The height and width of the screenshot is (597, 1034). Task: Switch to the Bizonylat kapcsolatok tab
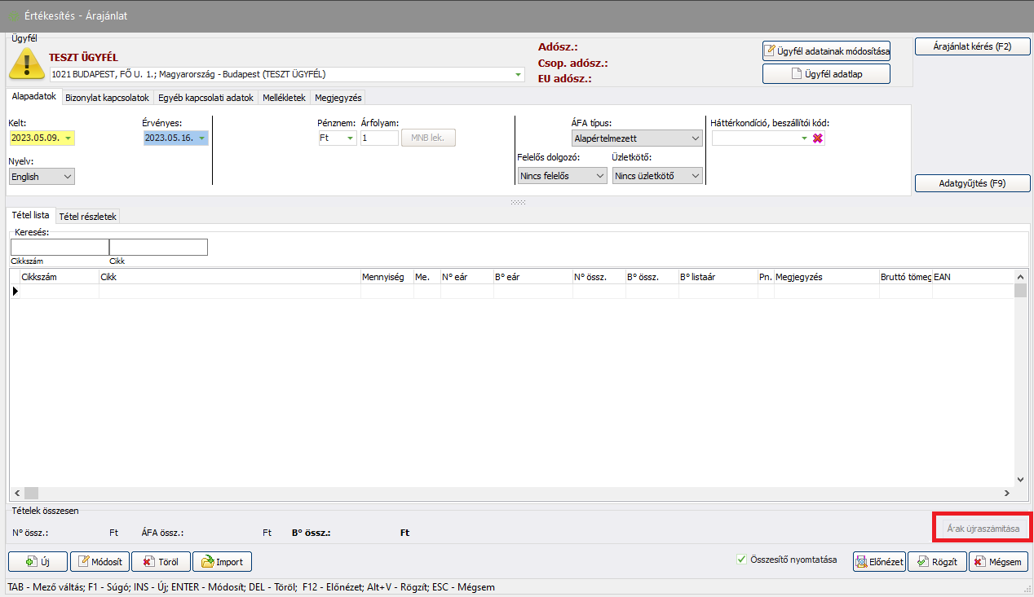click(107, 98)
